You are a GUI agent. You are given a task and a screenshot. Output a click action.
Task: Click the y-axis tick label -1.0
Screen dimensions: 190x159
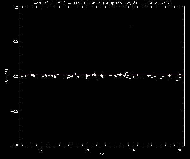[x=14, y=145]
